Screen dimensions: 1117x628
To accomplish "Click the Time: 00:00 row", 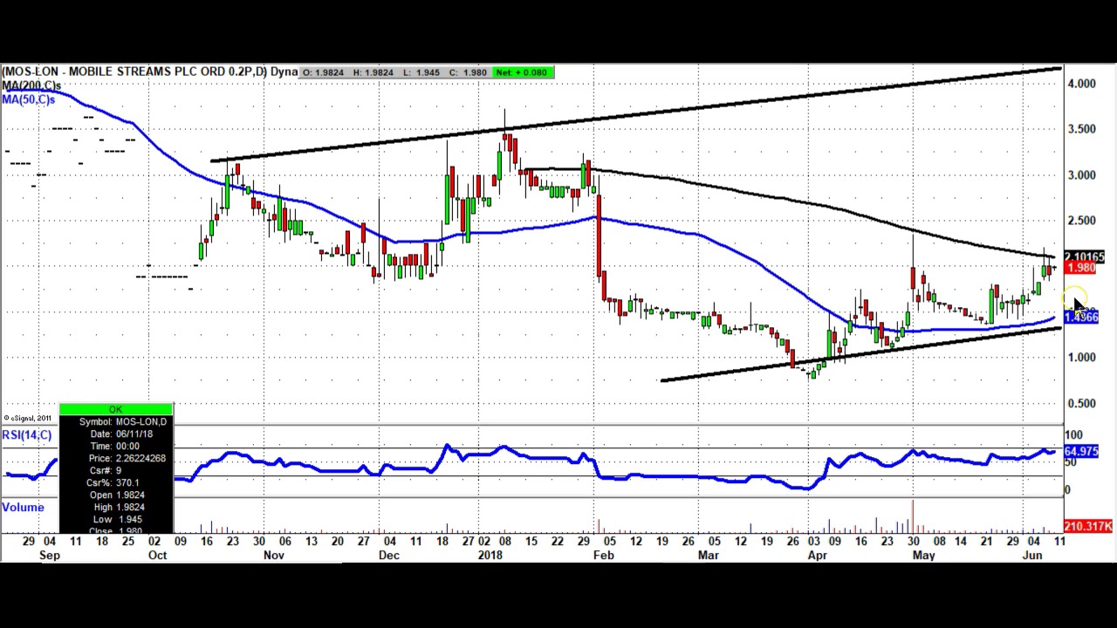I will [113, 447].
